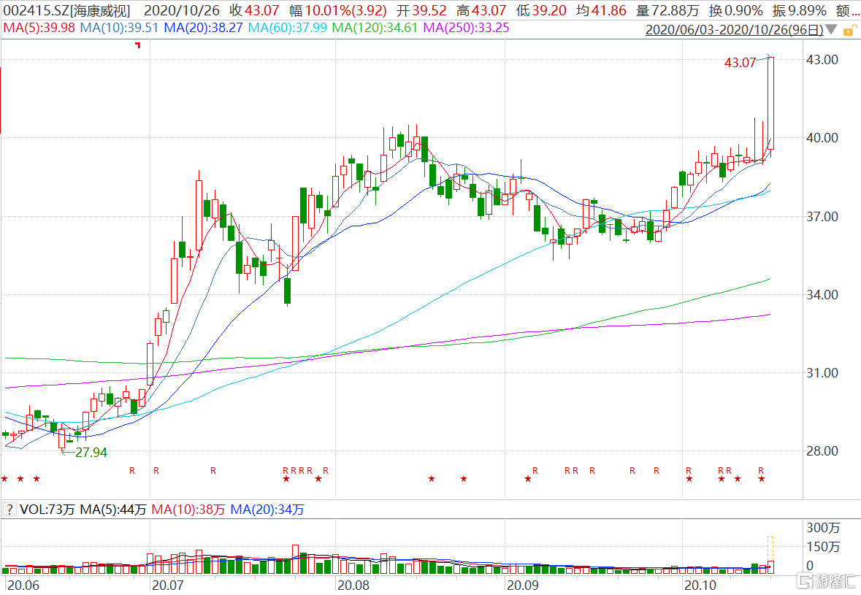
Task: Click the change value 幅10.01%(3.92)
Action: pos(337,10)
